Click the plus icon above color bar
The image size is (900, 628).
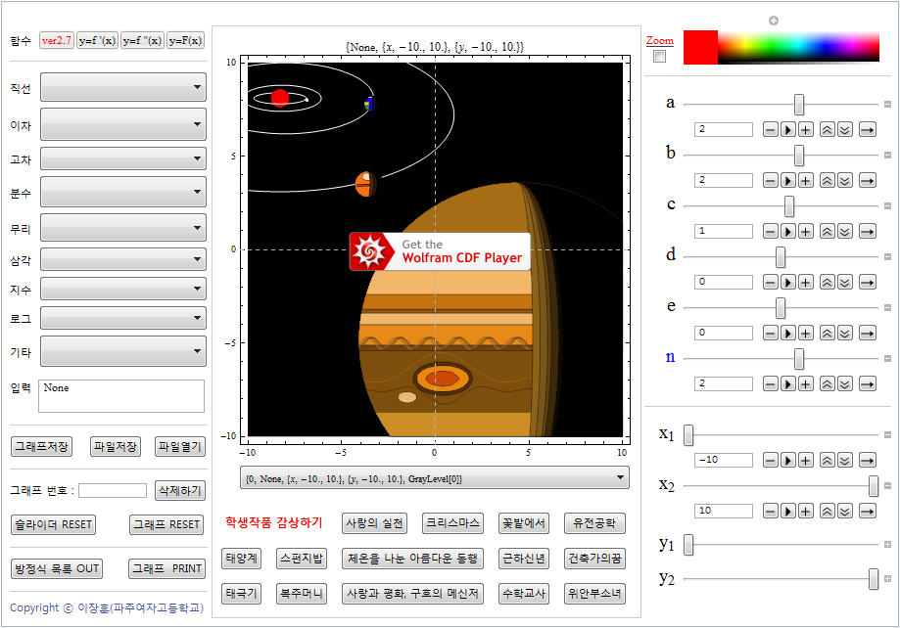(773, 21)
